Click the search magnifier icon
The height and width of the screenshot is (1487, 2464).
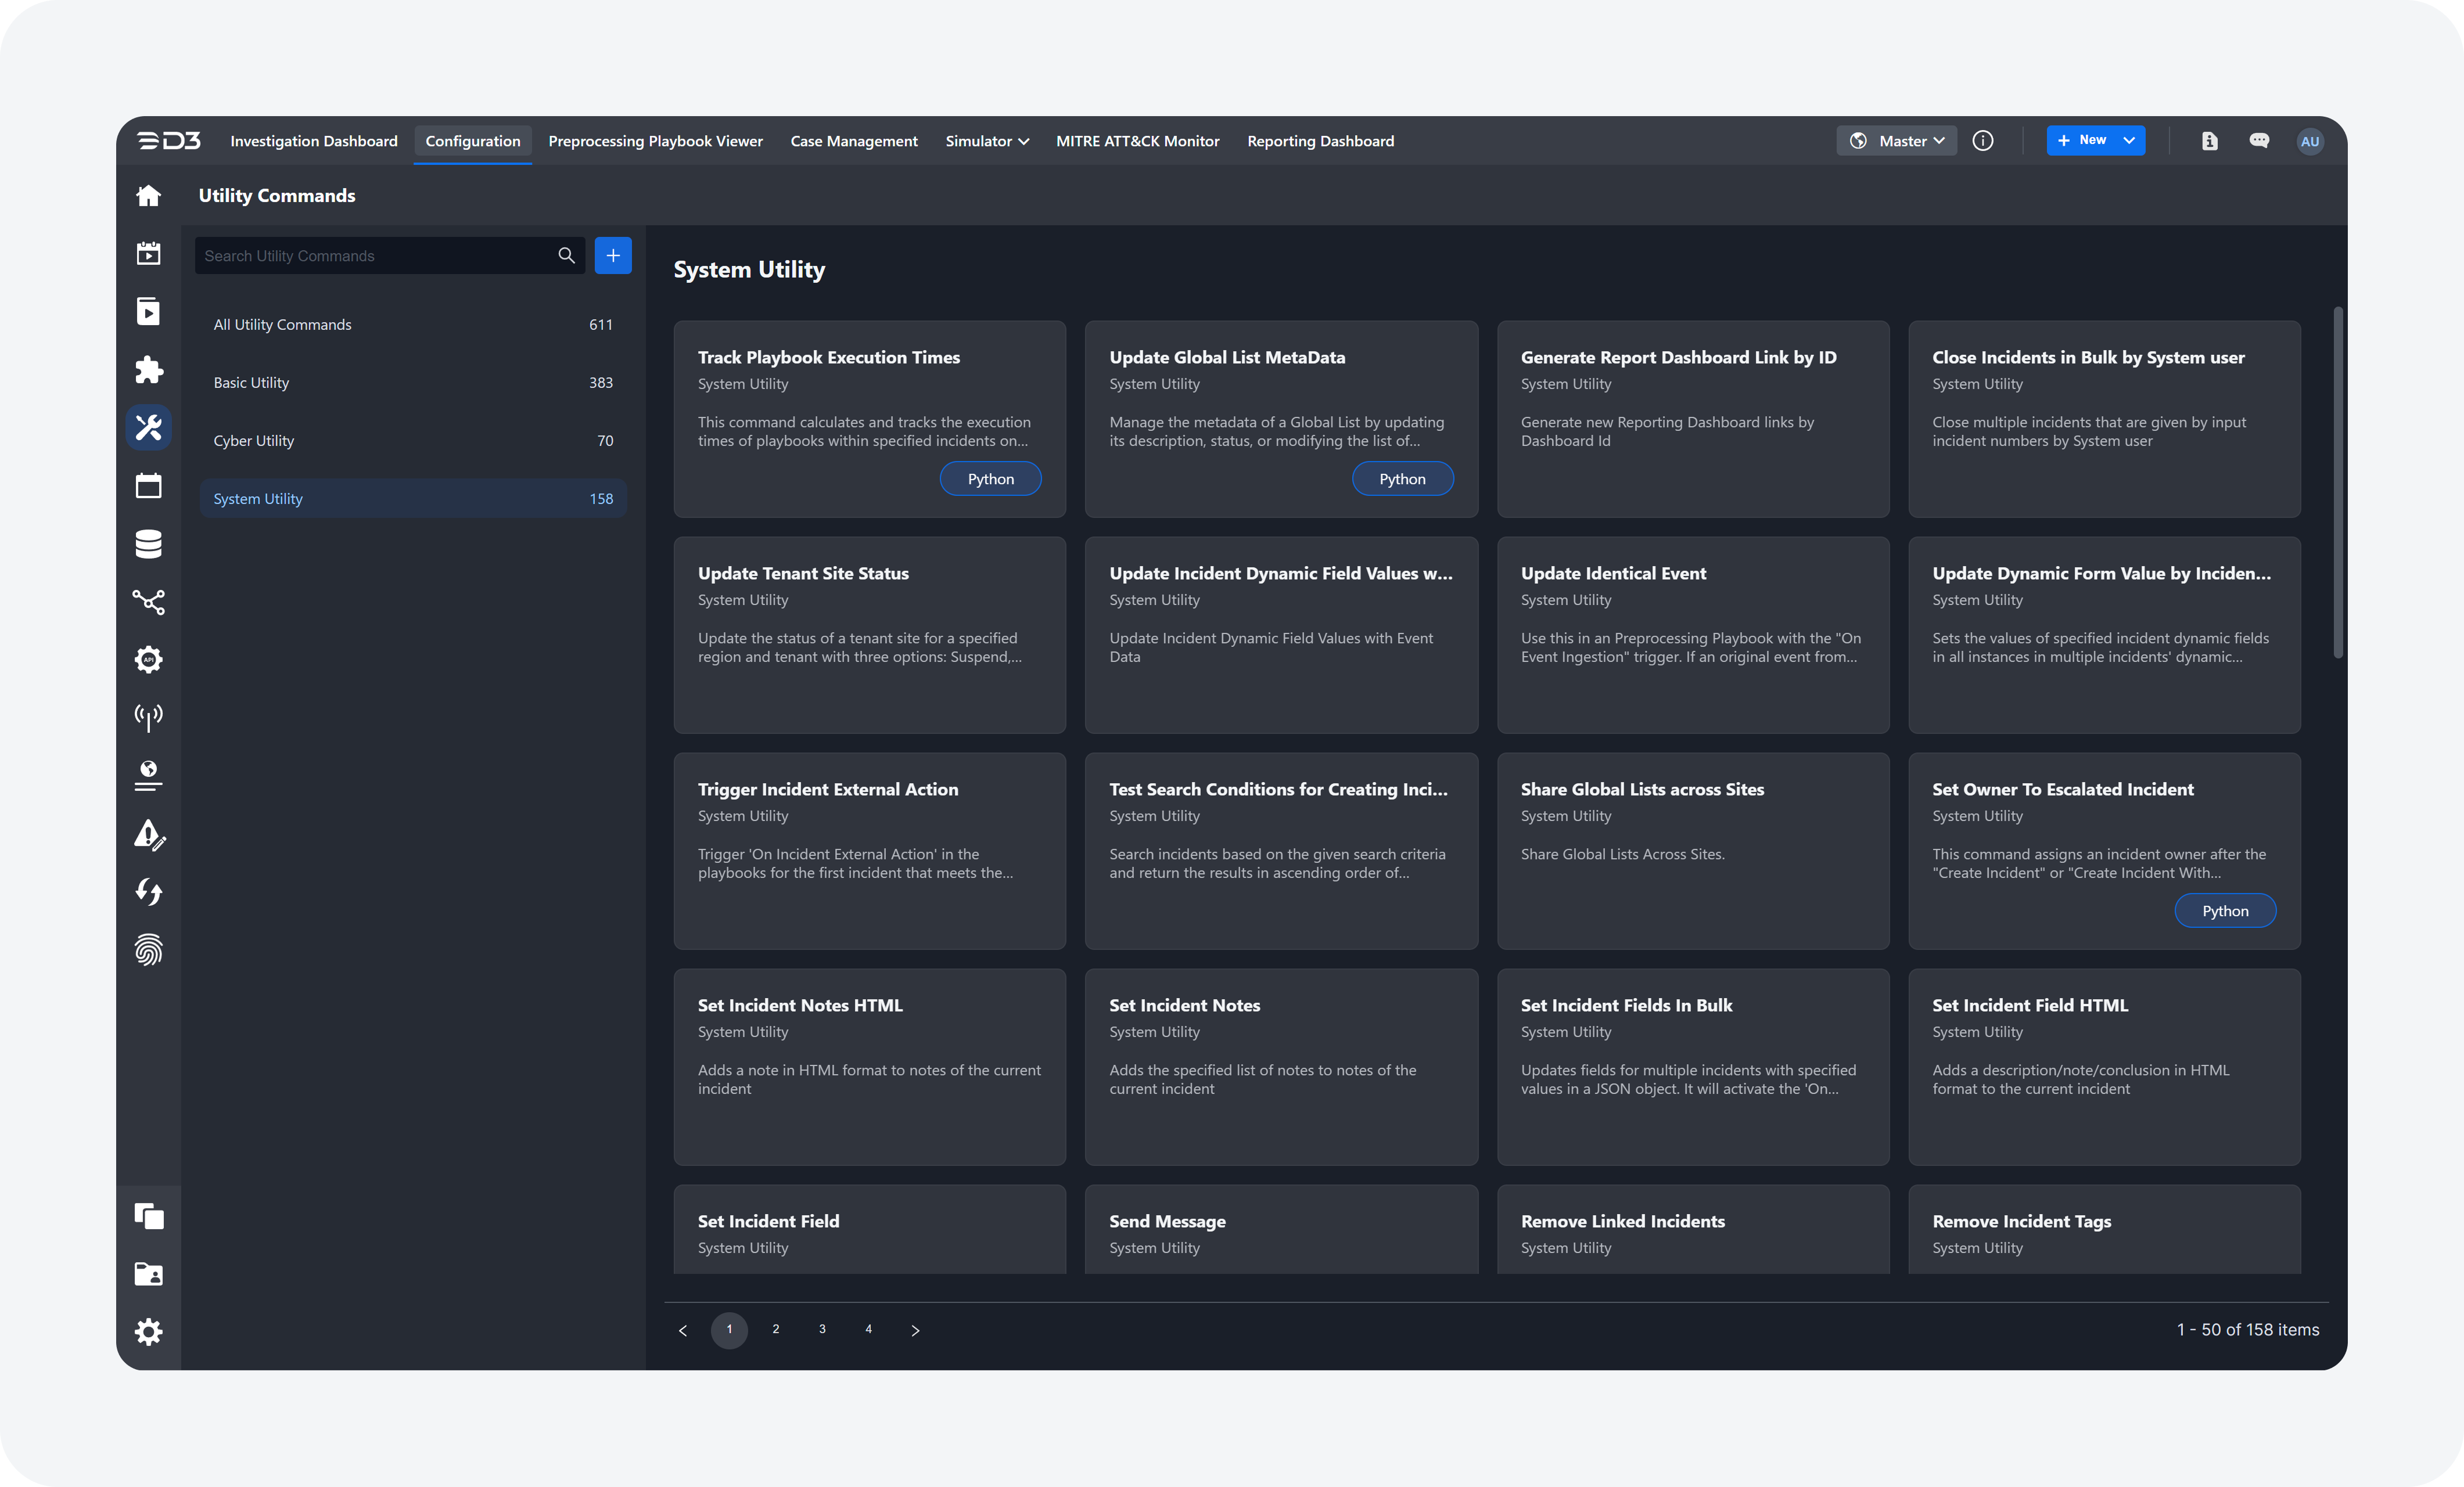[x=566, y=256]
